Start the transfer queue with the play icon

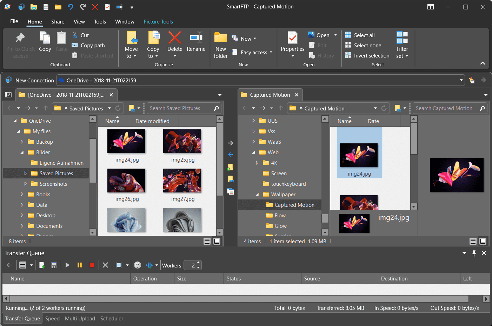point(67,265)
